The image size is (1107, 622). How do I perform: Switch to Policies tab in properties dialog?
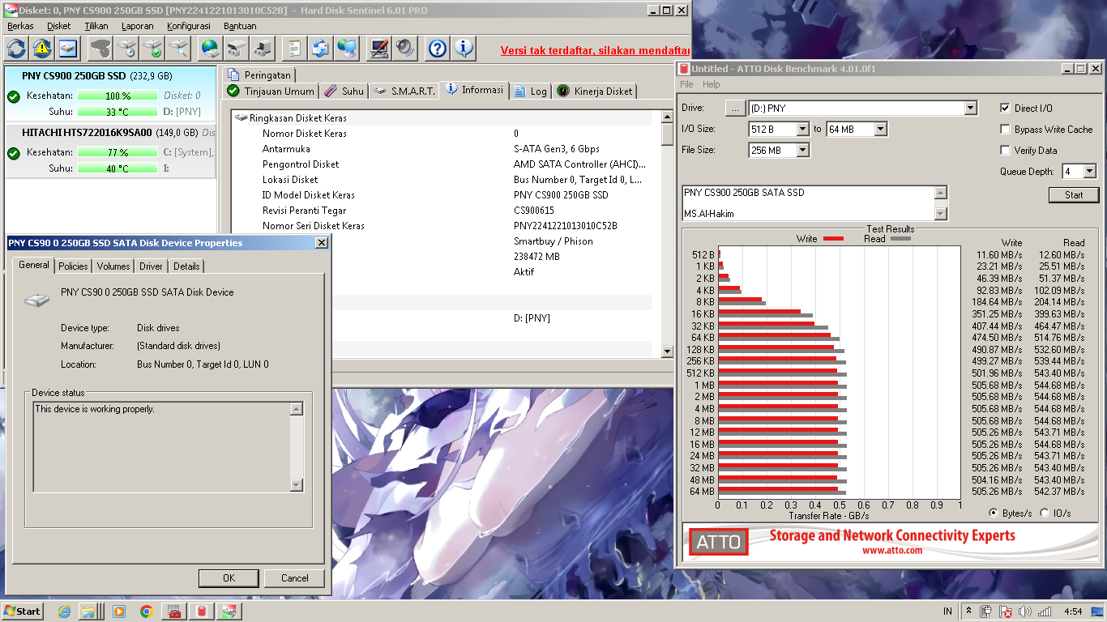click(x=73, y=266)
